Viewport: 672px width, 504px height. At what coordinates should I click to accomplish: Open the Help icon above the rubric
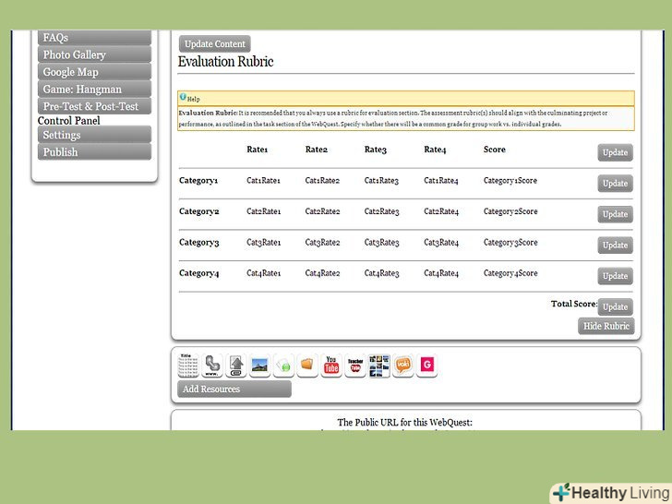[x=184, y=97]
